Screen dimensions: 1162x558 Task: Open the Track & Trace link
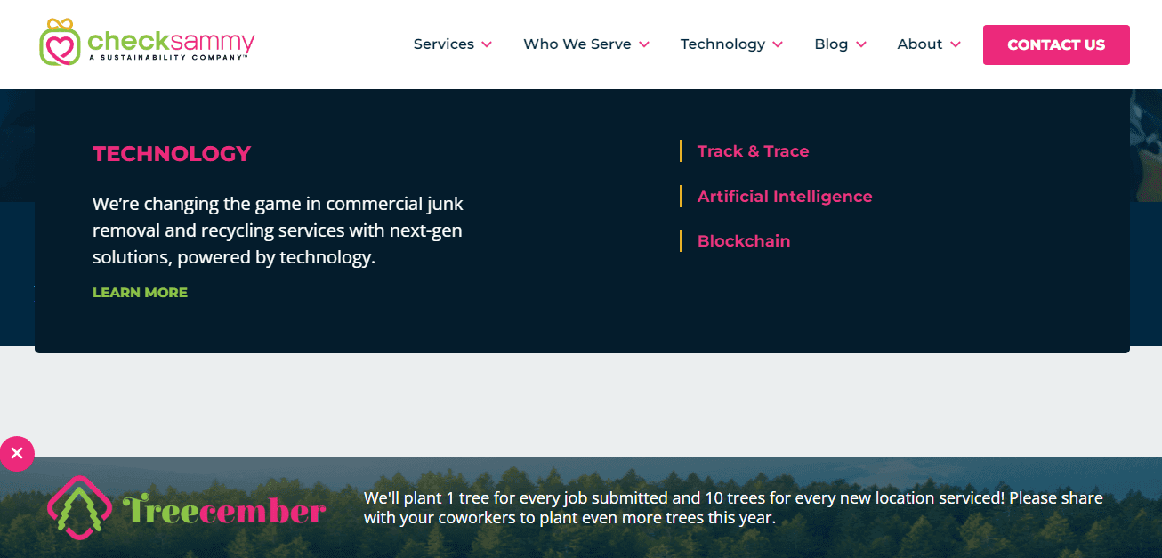click(x=753, y=151)
